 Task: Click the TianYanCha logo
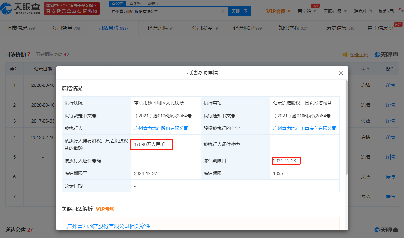pos(21,8)
